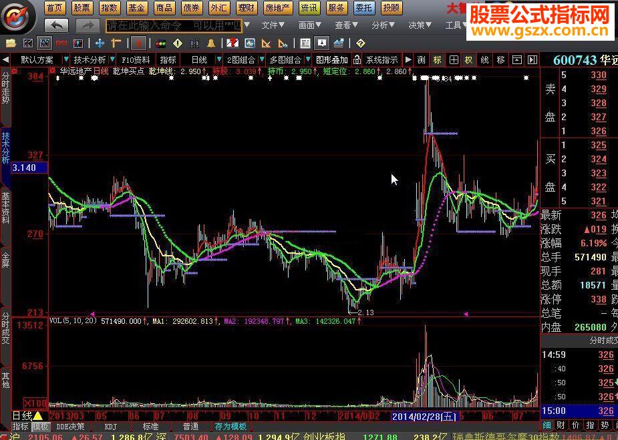Open the yellow help question icon
Image resolution: width=618 pixels, height=440 pixels.
(x=360, y=43)
